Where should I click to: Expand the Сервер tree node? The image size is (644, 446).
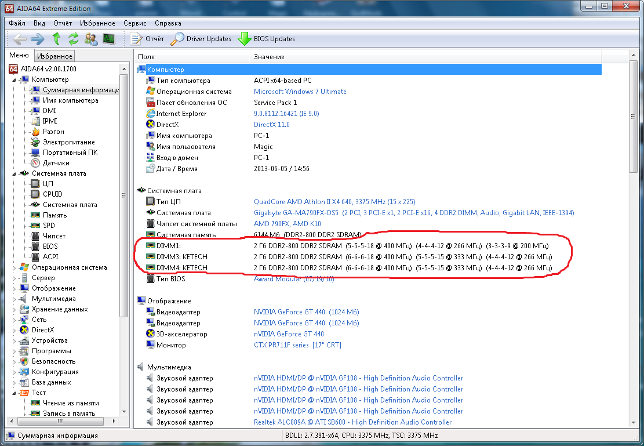pos(14,278)
